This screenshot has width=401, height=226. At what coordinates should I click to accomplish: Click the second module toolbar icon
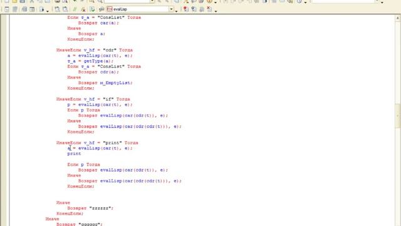15,9
